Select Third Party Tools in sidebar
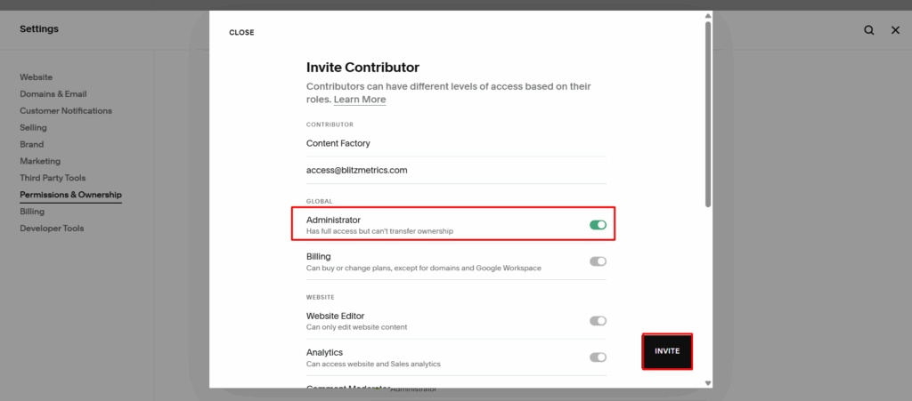 [53, 178]
